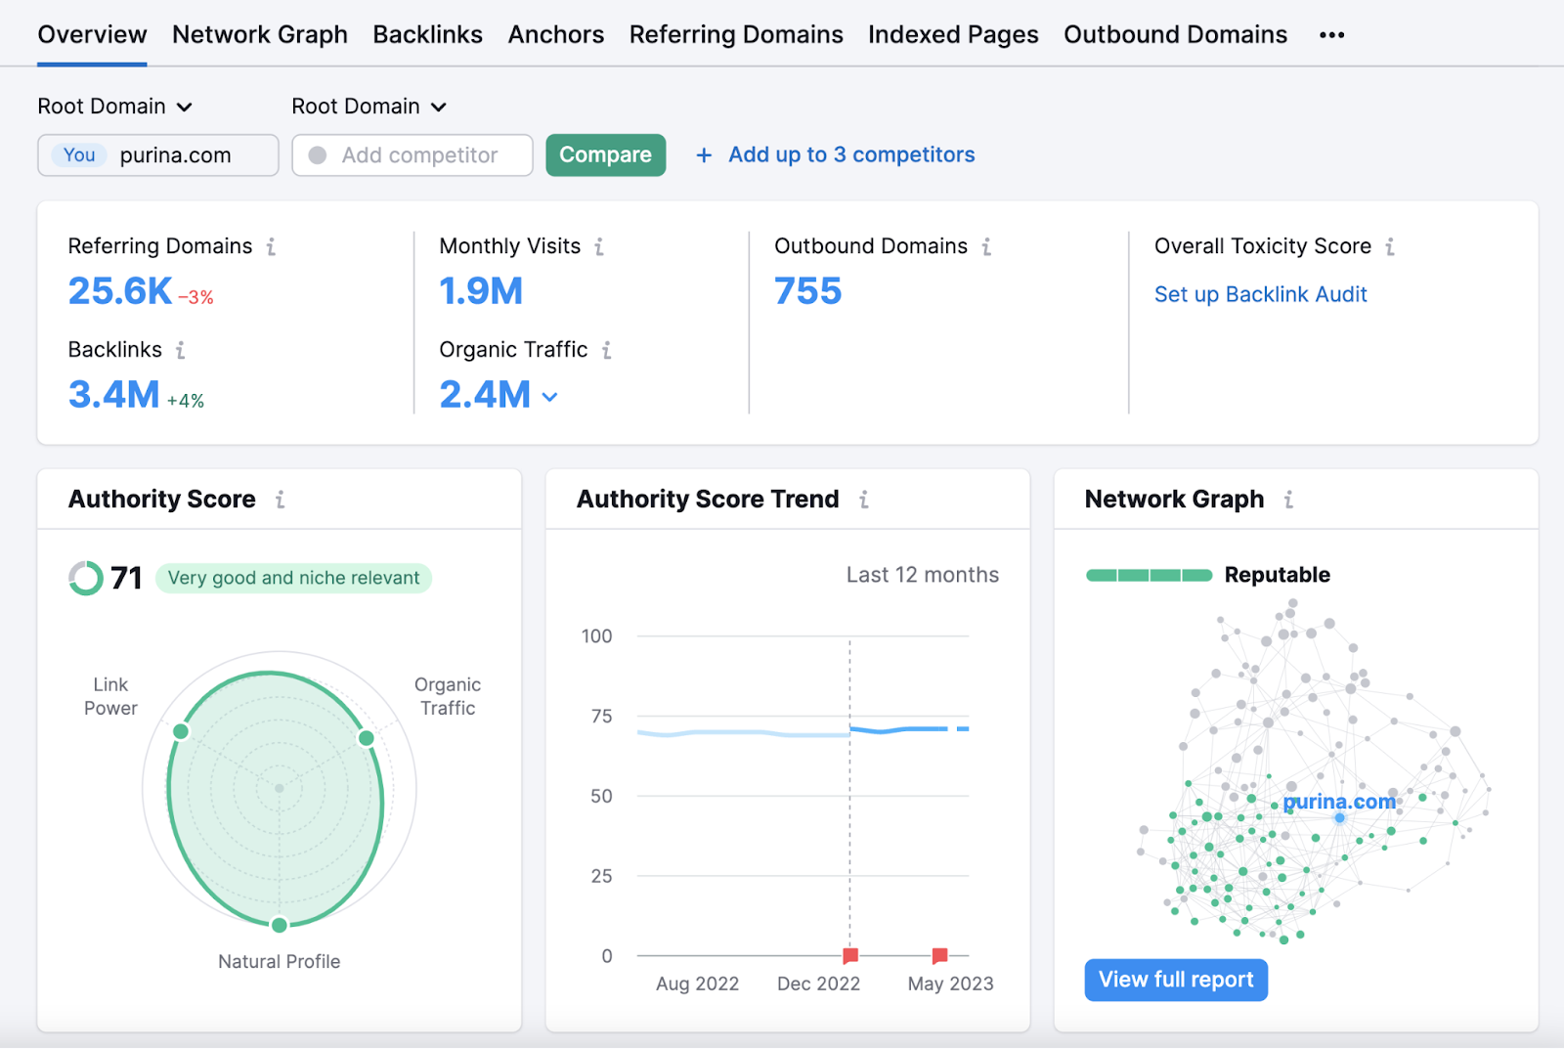Click the Natural Profile radar label
The width and height of the screenshot is (1564, 1049).
[280, 962]
